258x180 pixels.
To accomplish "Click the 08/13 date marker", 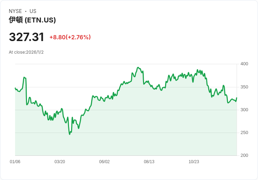I will pos(149,162).
